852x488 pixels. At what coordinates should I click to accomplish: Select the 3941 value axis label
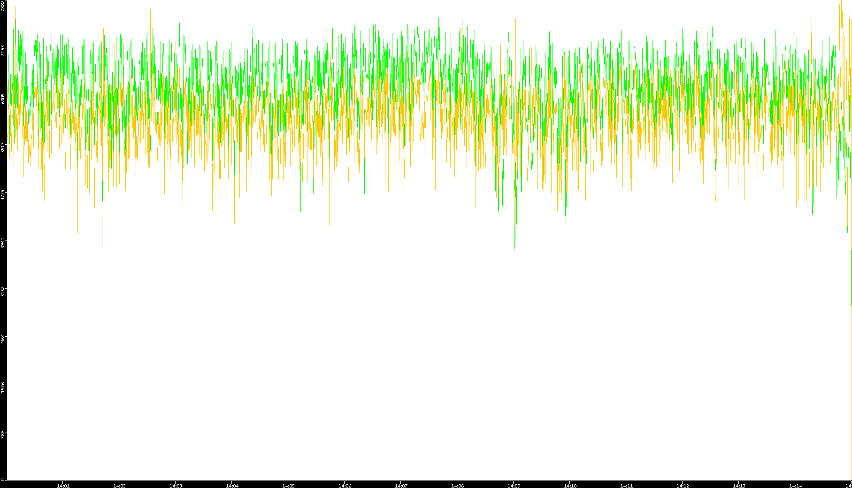pyautogui.click(x=3, y=243)
